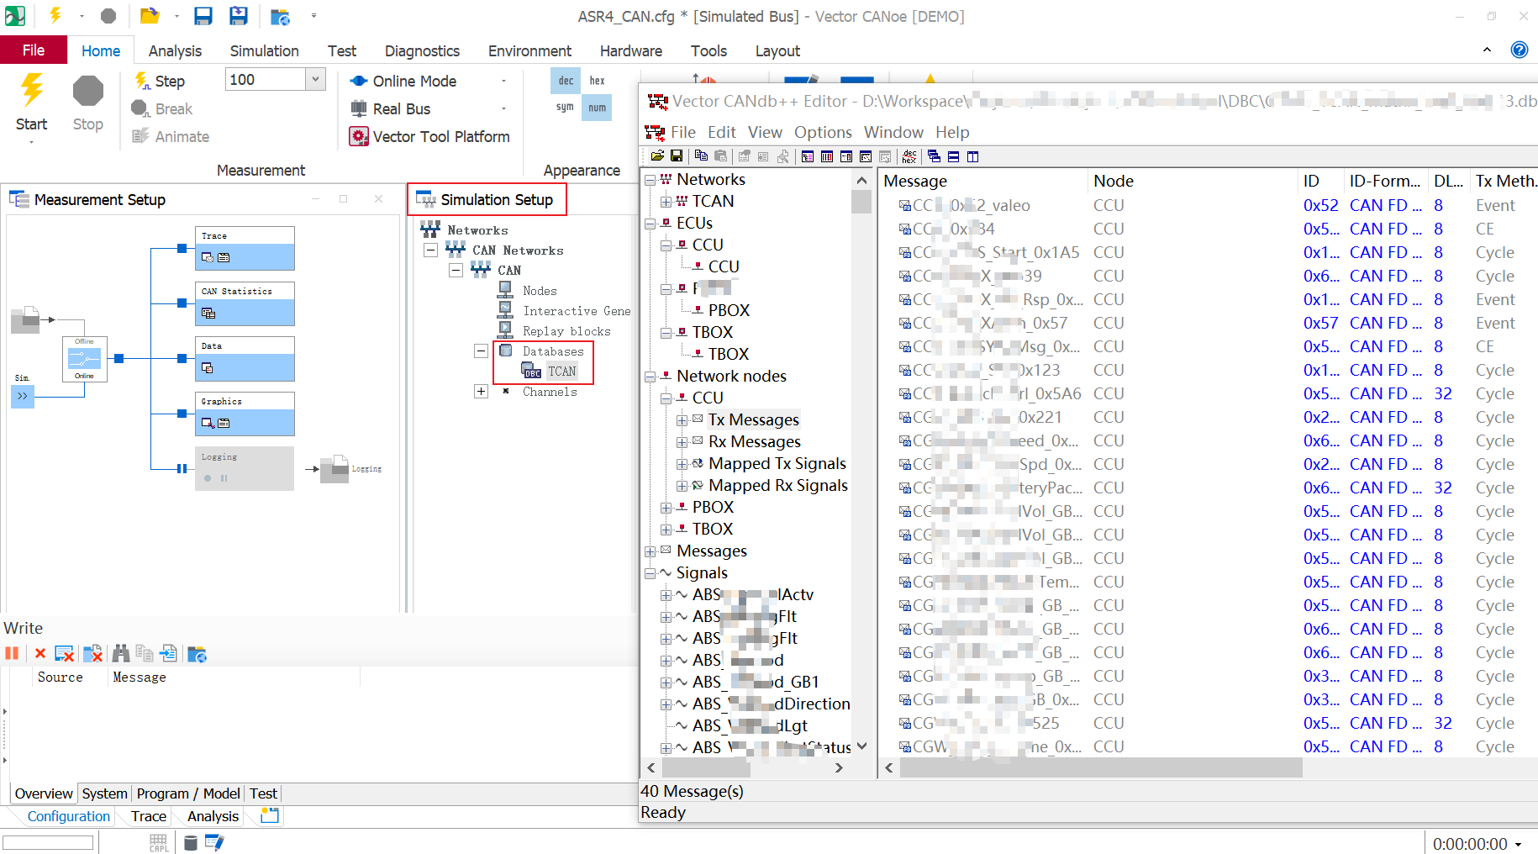Open a configuration with the yellow folder icon

point(150,15)
